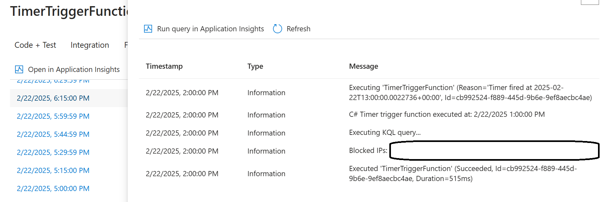Select the Executed 'TimerTriggerFunction' Succeeded message
Viewport: 608px width, 202px height.
463,174
